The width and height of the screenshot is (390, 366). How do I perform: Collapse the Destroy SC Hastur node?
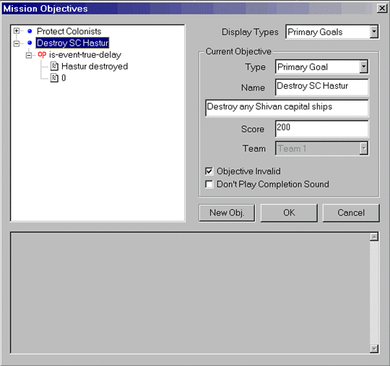pos(17,43)
